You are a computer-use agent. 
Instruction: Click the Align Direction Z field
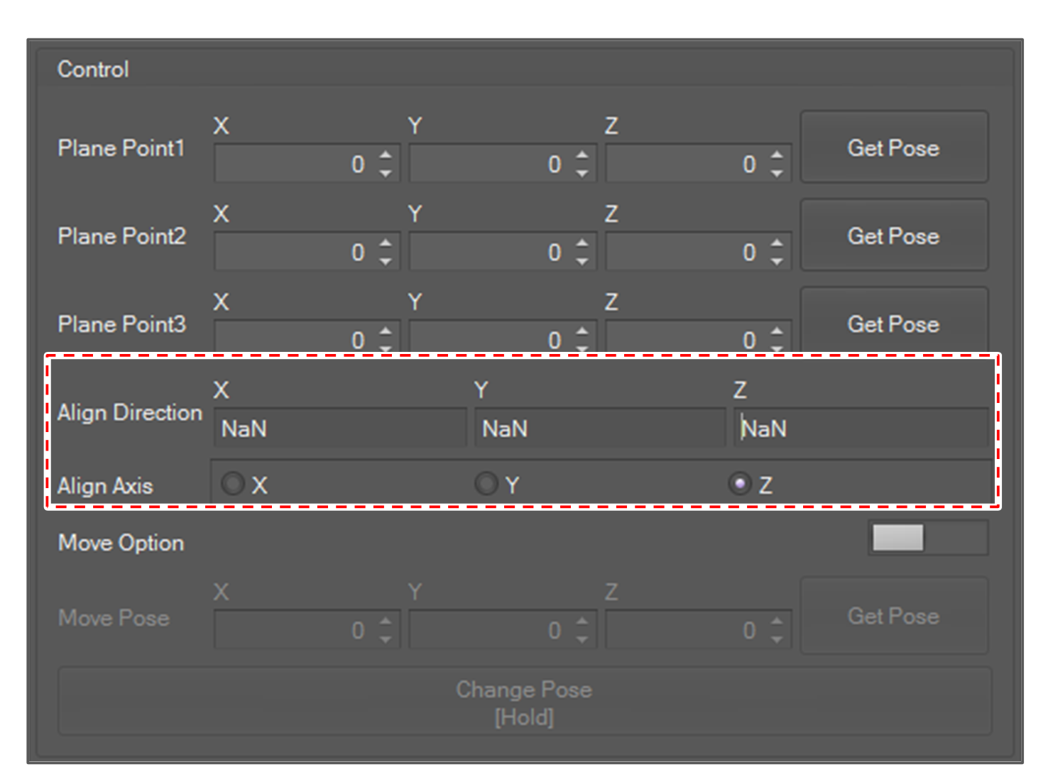(x=861, y=429)
